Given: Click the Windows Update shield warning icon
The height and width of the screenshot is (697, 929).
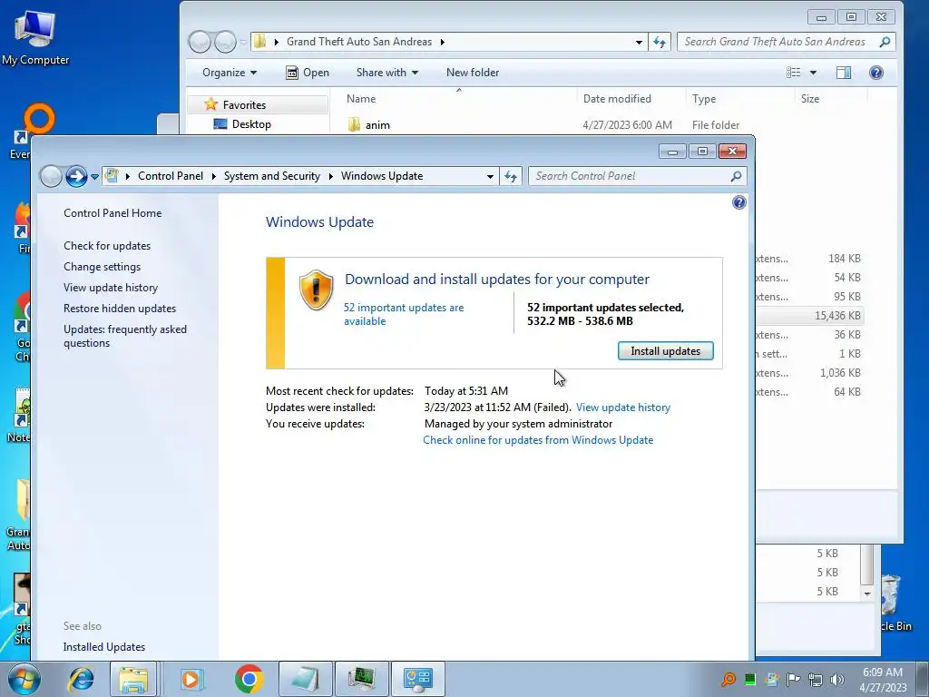Looking at the screenshot, I should (x=317, y=290).
